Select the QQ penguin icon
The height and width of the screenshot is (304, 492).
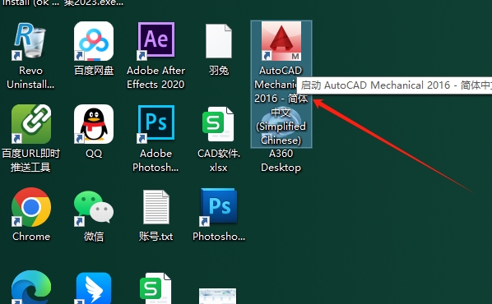94,124
